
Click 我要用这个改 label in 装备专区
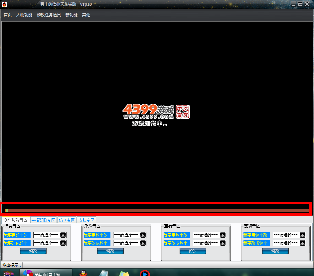[x=17, y=235]
